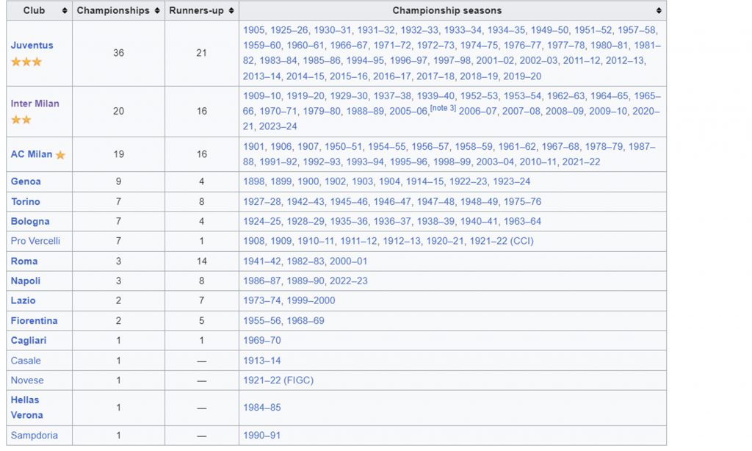Screen dimensions: 752x451
Task: Select AC Milan championships count 19
Action: coord(118,154)
